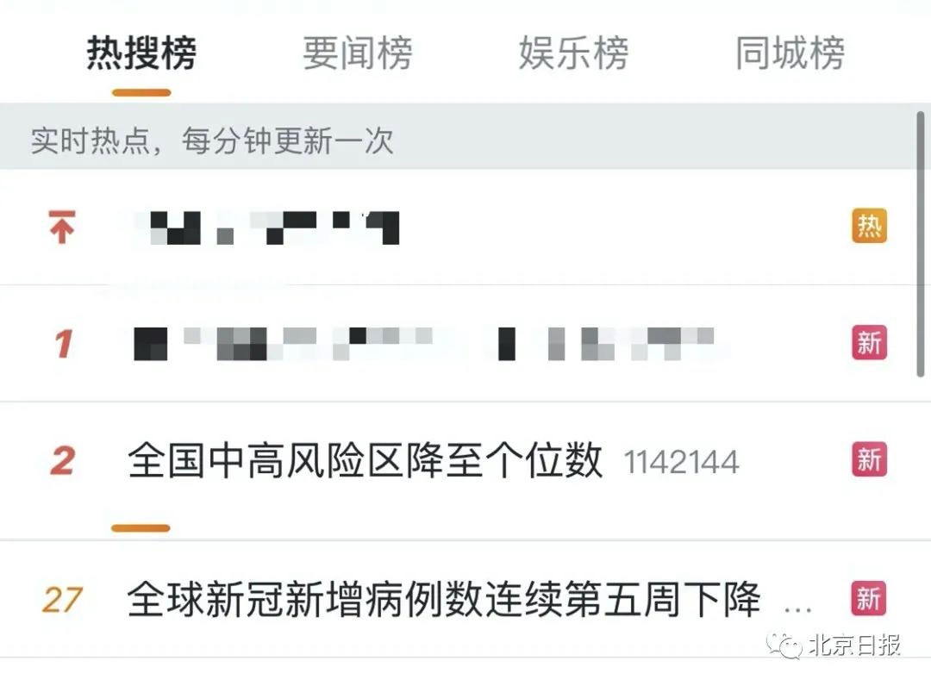Open the 热搜榜 tab
The image size is (931, 686).
(141, 53)
